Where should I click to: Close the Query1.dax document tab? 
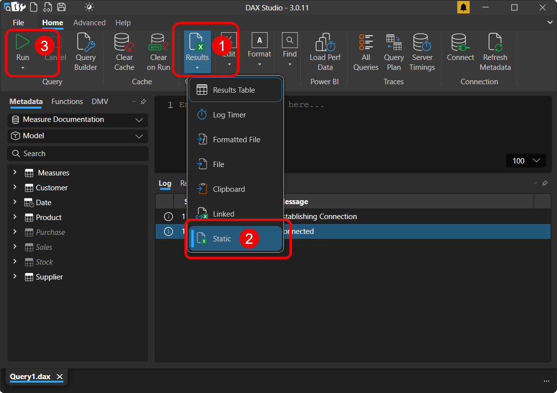tap(59, 377)
